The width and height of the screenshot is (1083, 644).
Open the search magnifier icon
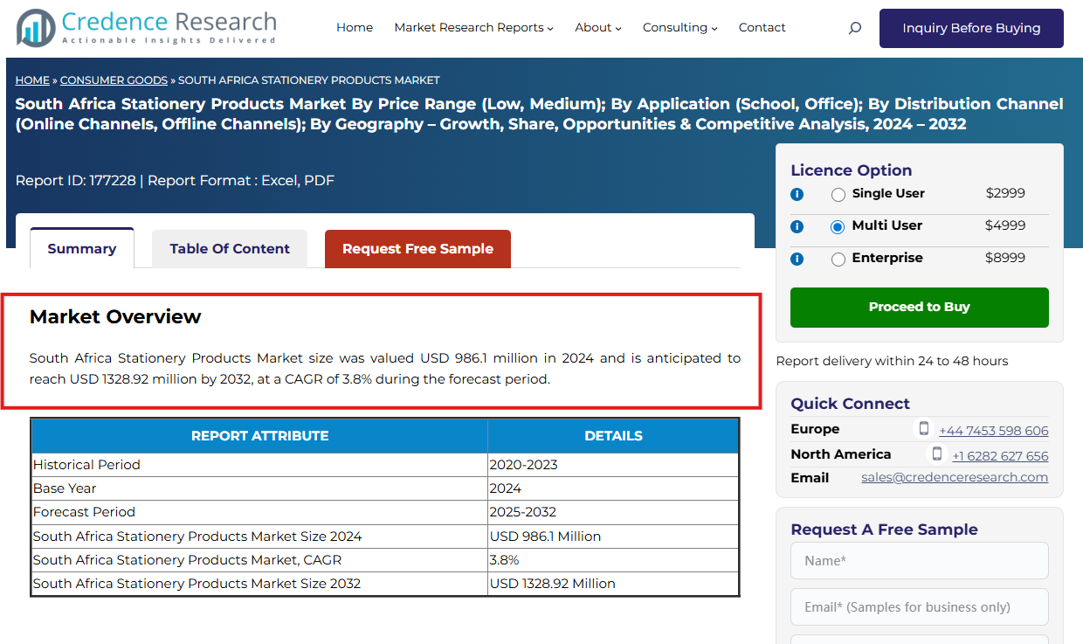click(x=854, y=28)
